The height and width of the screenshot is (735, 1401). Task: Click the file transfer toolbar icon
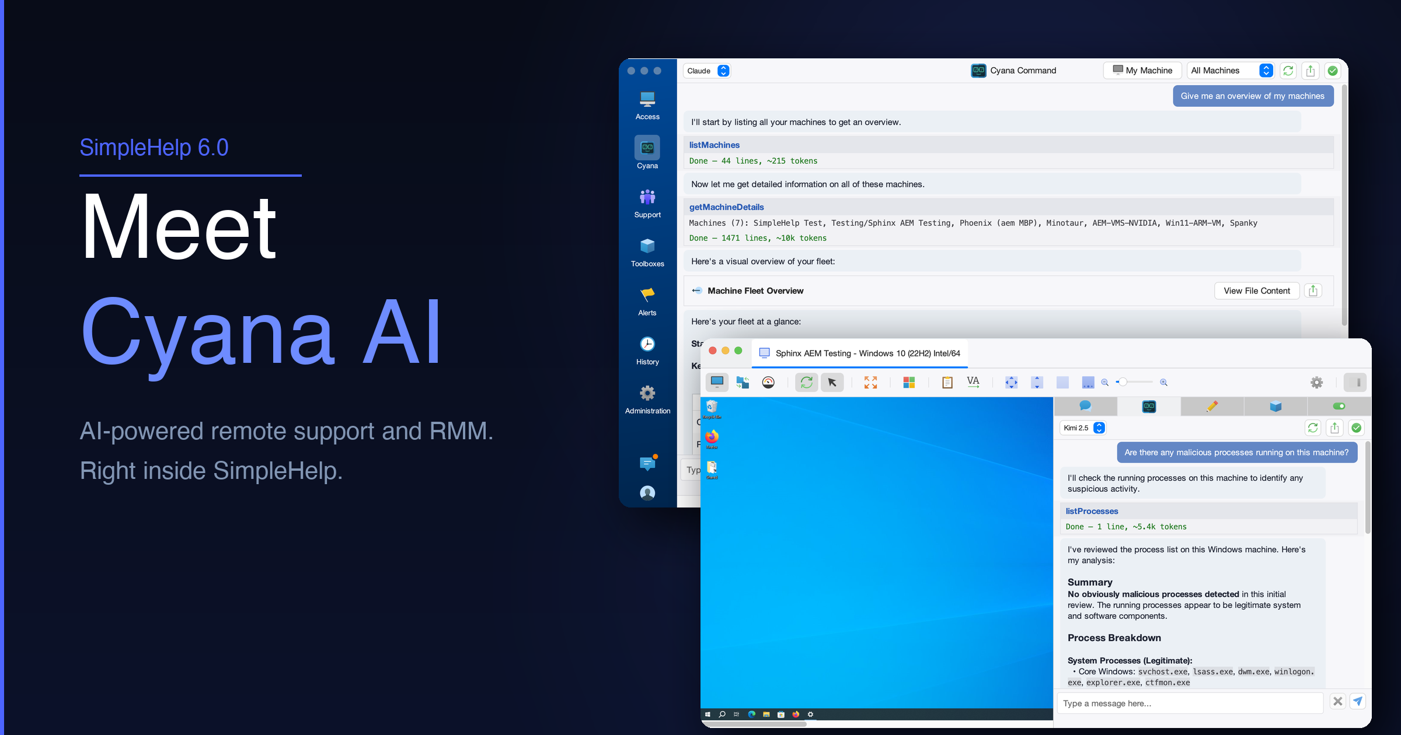pyautogui.click(x=743, y=383)
